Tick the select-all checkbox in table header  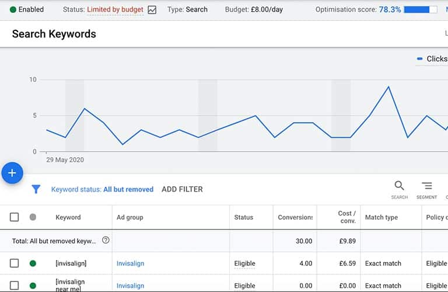(15, 217)
